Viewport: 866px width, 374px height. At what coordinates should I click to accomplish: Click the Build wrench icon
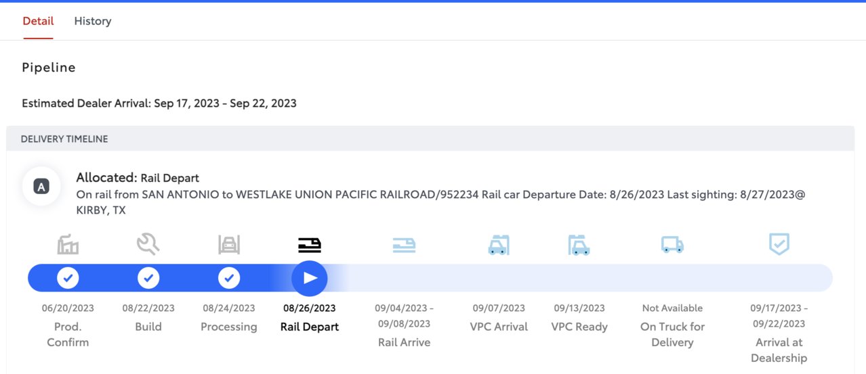point(148,243)
